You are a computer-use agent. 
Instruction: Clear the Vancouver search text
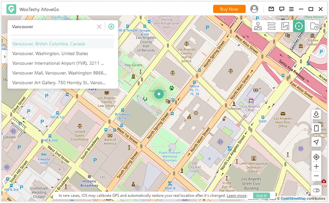(99, 27)
